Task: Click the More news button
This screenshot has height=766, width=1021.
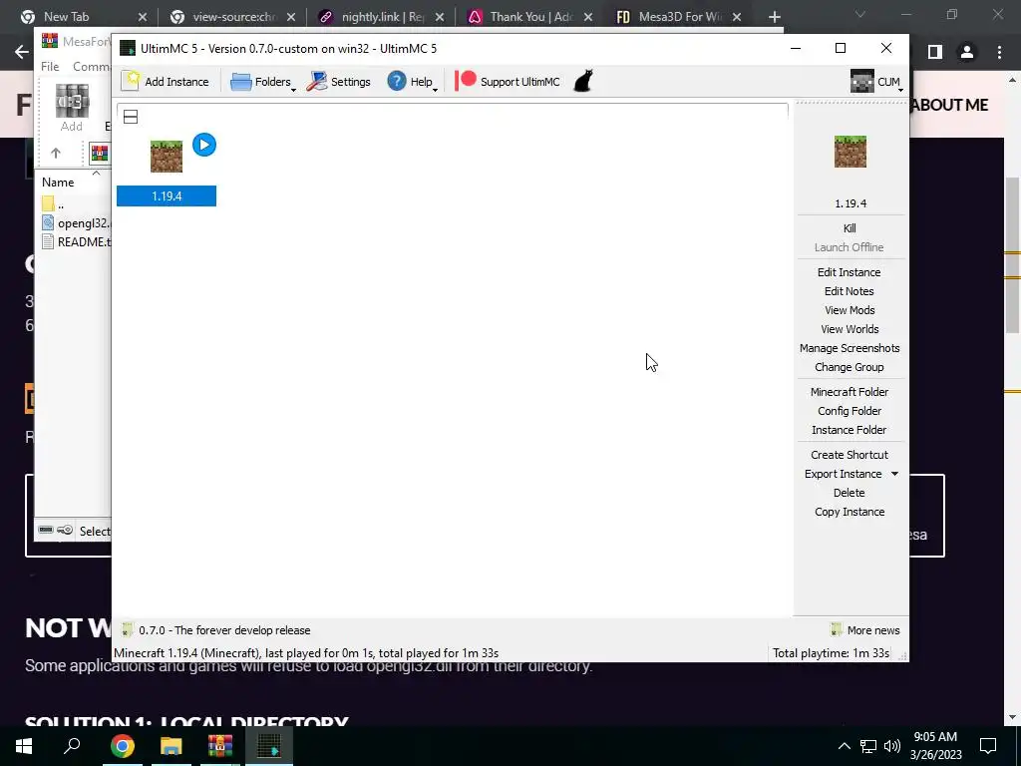Action: (865, 630)
